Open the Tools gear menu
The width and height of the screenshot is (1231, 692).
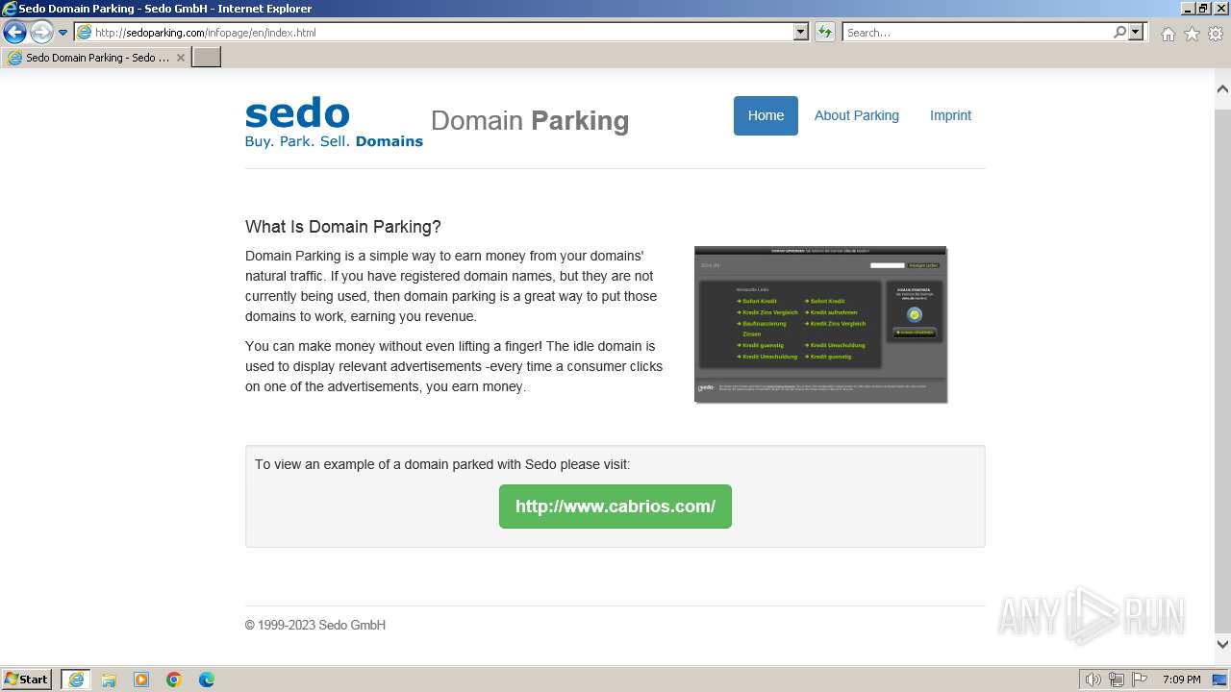tap(1216, 34)
